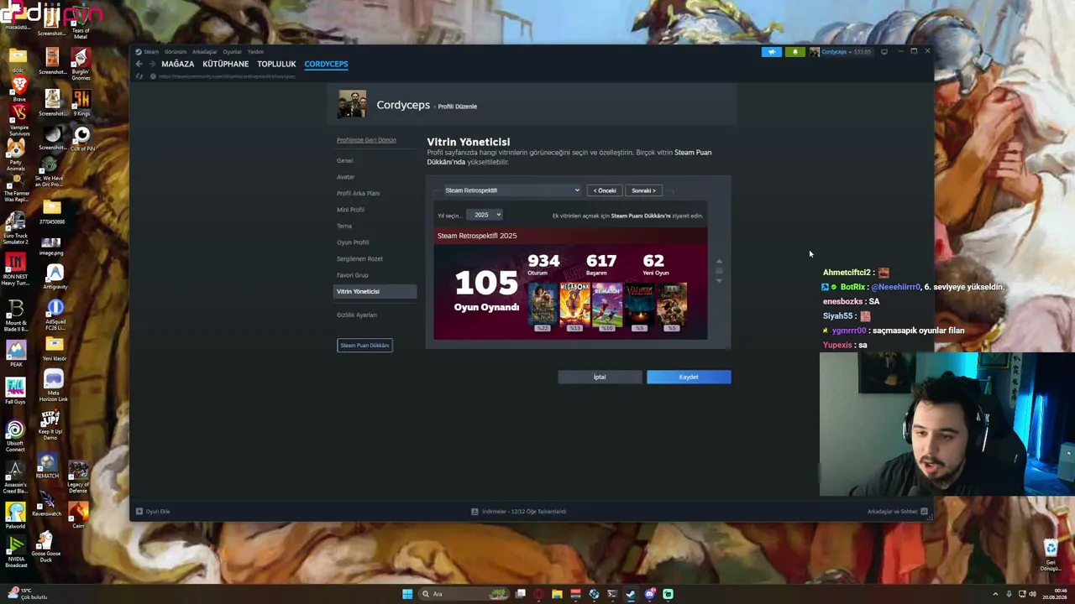Reload the page with the refresh icon
This screenshot has width=1075, height=604.
(139, 76)
